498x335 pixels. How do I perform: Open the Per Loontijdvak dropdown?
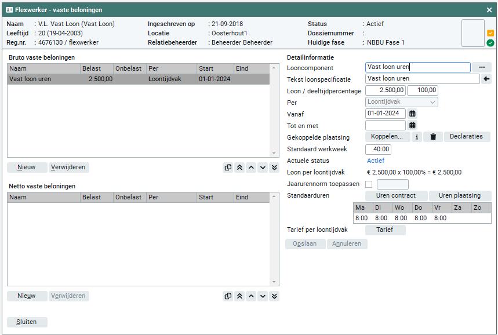pyautogui.click(x=401, y=102)
